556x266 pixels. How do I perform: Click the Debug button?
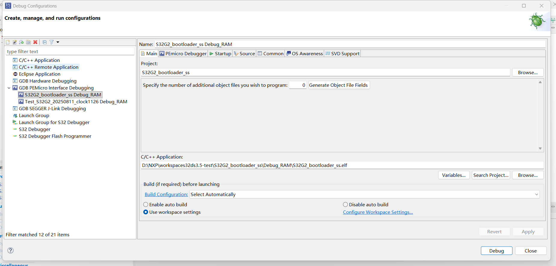click(x=497, y=251)
